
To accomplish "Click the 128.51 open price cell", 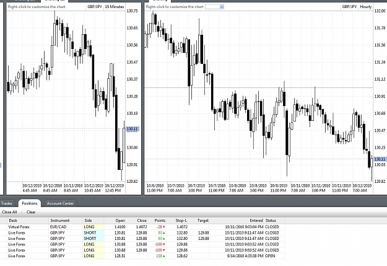I will tap(120, 256).
